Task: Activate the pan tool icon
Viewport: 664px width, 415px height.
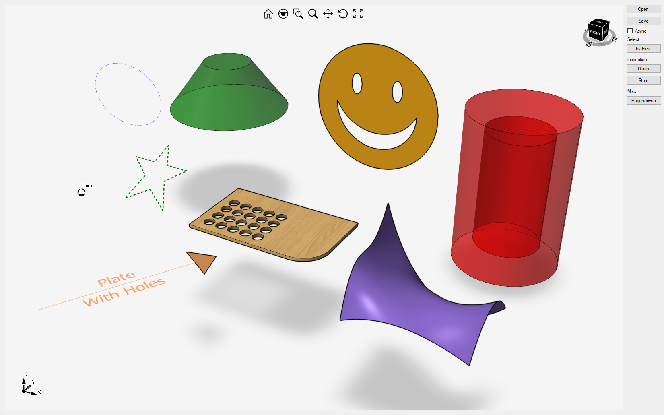Action: [x=328, y=13]
